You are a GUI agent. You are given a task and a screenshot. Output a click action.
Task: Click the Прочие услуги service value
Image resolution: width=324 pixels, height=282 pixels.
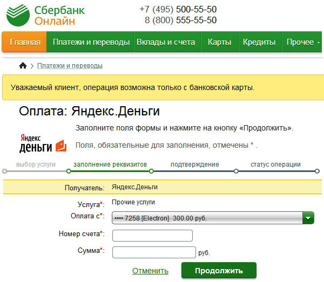pos(133,202)
